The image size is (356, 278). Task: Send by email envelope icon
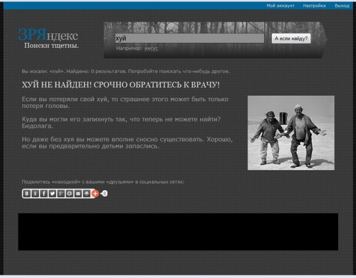coord(78,193)
